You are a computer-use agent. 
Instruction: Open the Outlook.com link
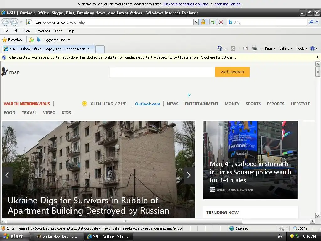click(x=147, y=104)
